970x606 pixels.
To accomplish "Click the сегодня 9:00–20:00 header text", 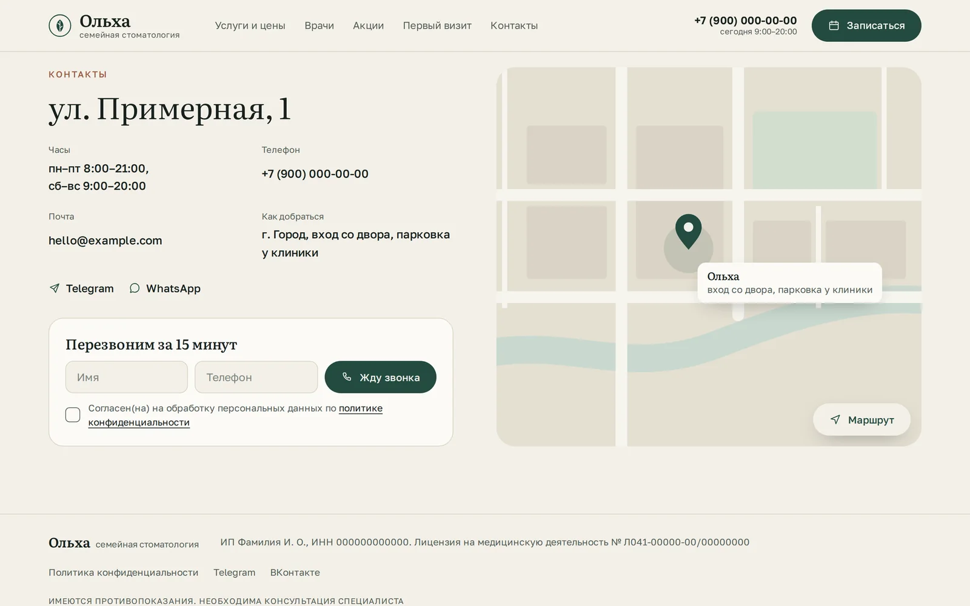I will click(758, 32).
